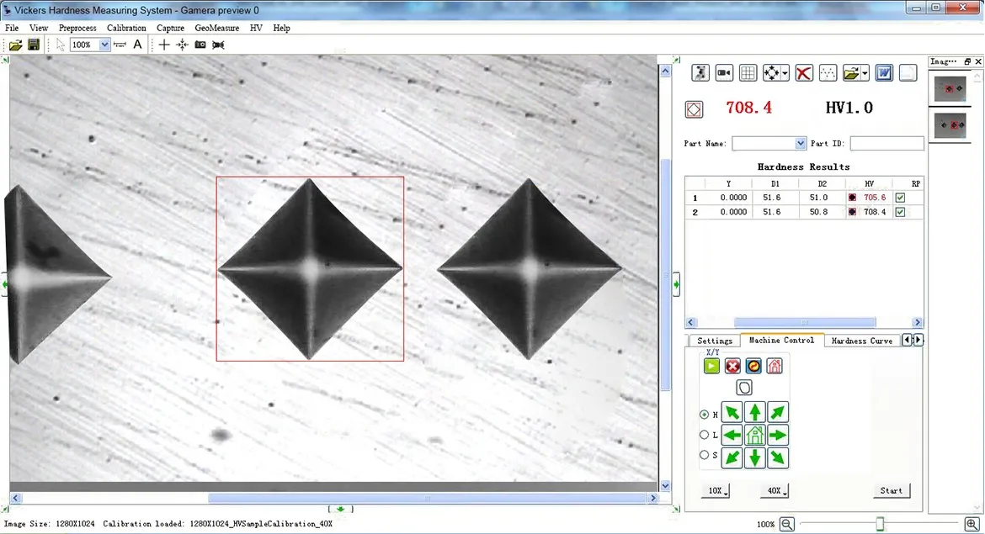Uncheck the RP box showing 708.4

900,211
